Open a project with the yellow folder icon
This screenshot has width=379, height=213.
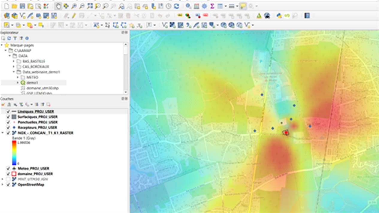pyautogui.click(x=14, y=6)
